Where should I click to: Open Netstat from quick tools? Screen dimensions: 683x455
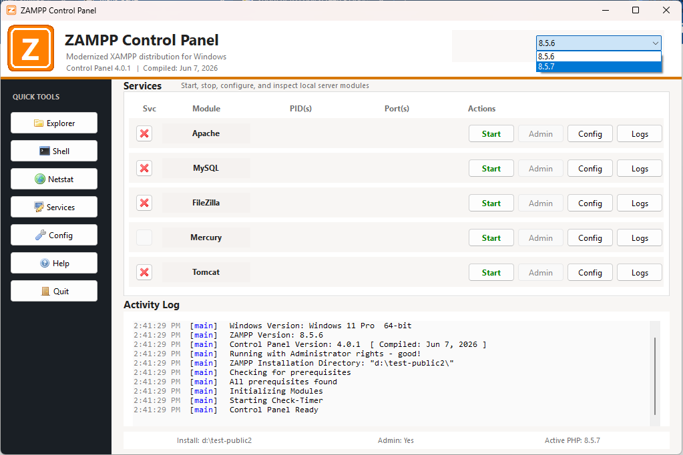point(54,179)
